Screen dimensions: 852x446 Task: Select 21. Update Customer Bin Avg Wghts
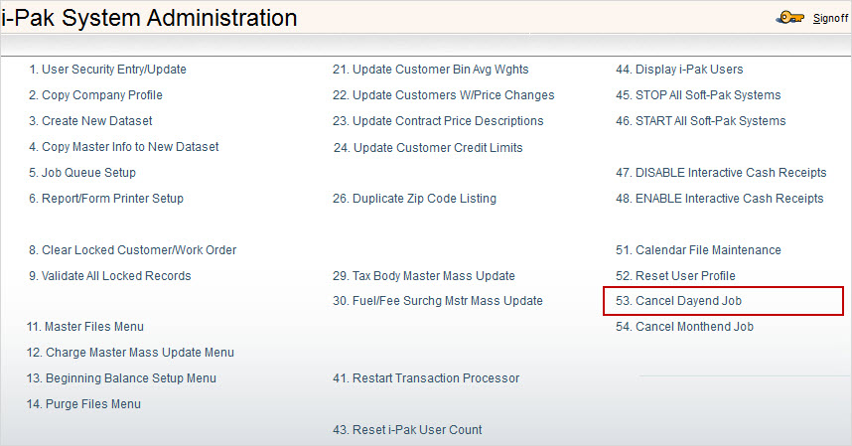(x=431, y=70)
